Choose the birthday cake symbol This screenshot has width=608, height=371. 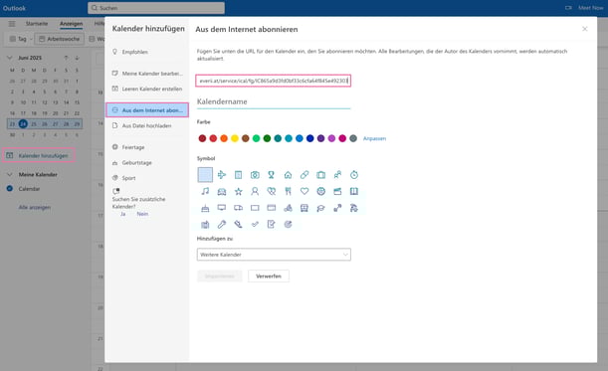coord(205,208)
